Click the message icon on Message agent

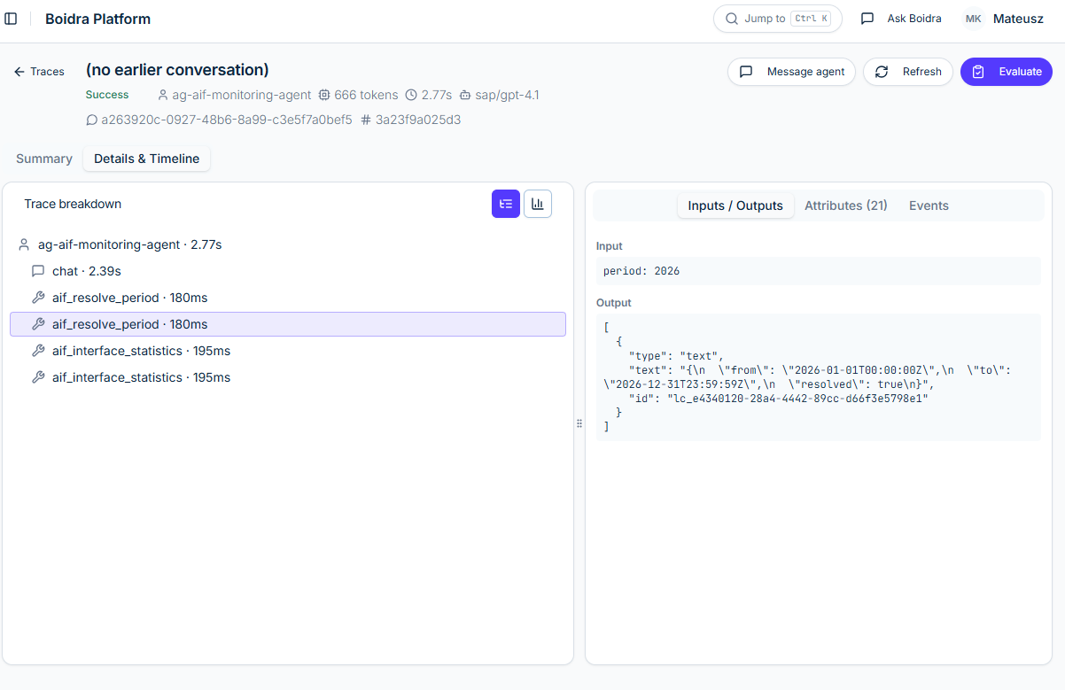point(746,72)
